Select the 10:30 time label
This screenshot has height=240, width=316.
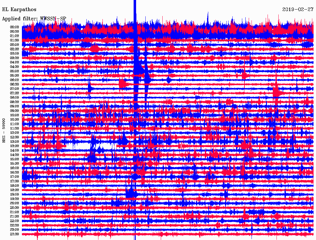(15, 119)
